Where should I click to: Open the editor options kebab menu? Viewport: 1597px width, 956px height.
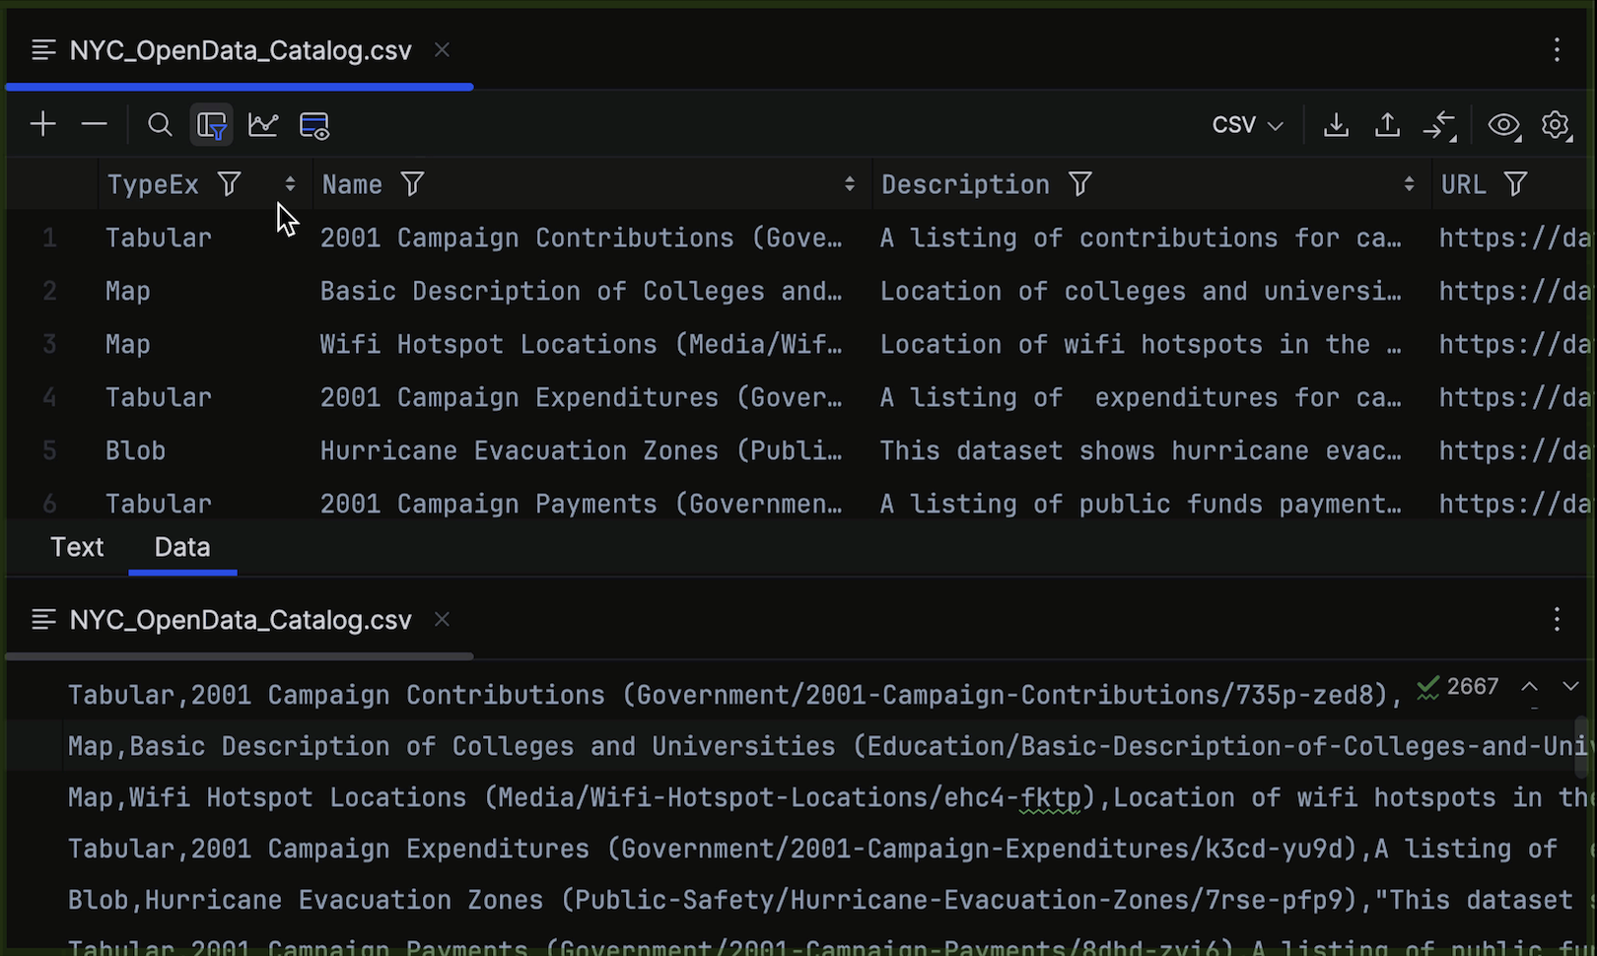tap(1557, 49)
